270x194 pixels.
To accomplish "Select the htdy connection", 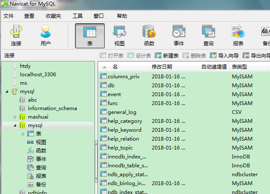I will coord(25,66).
